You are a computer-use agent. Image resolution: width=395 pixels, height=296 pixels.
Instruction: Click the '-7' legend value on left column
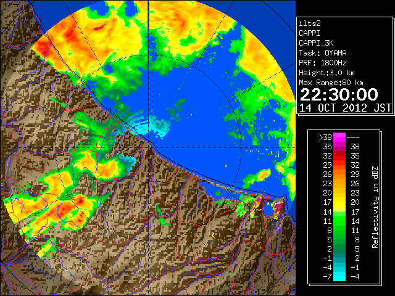[x=327, y=277]
